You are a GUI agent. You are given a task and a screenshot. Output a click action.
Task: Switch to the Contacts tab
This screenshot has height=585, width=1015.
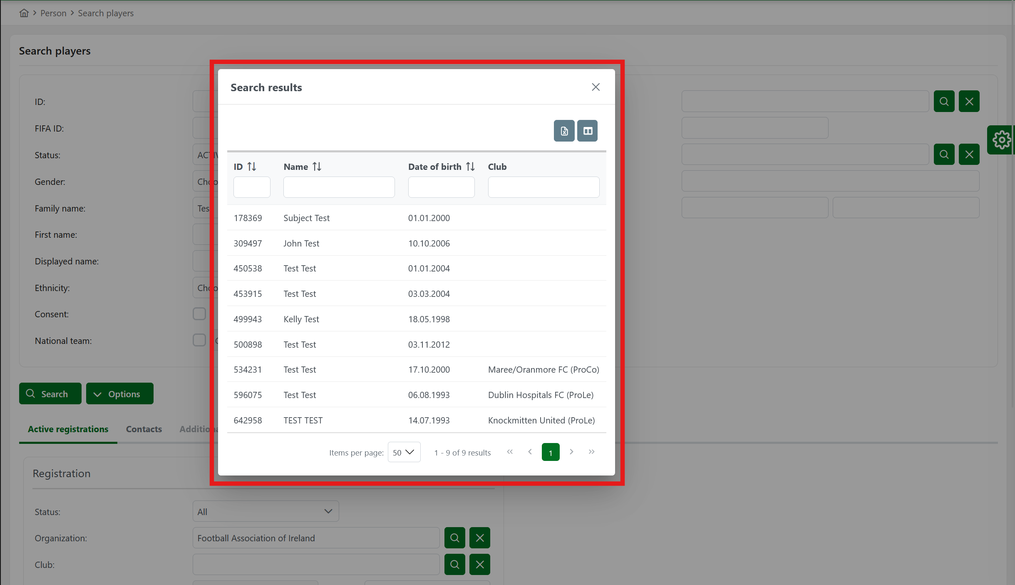pyautogui.click(x=144, y=429)
